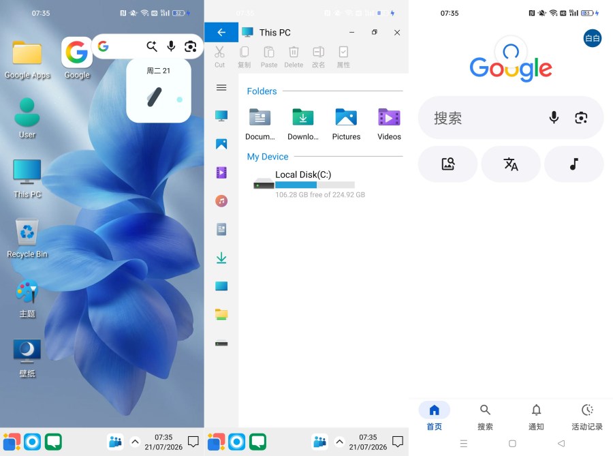Select the Downloads sidebar icon
The width and height of the screenshot is (613, 456).
[x=221, y=258]
